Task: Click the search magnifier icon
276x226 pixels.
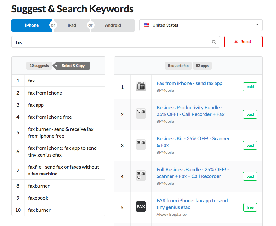Action: point(214,42)
